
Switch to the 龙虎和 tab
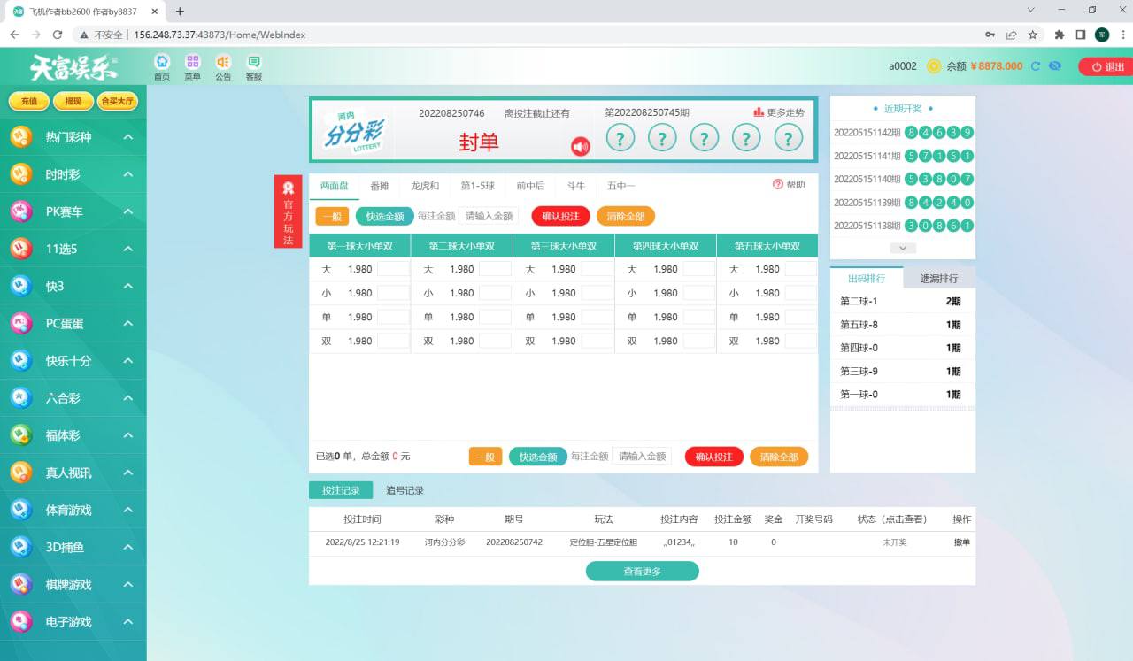(425, 186)
